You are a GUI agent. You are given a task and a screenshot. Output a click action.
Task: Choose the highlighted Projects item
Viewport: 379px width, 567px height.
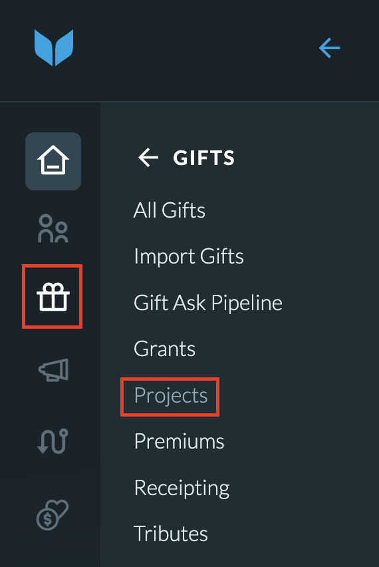click(171, 395)
